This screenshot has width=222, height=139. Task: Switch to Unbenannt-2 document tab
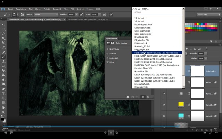(x=85, y=20)
